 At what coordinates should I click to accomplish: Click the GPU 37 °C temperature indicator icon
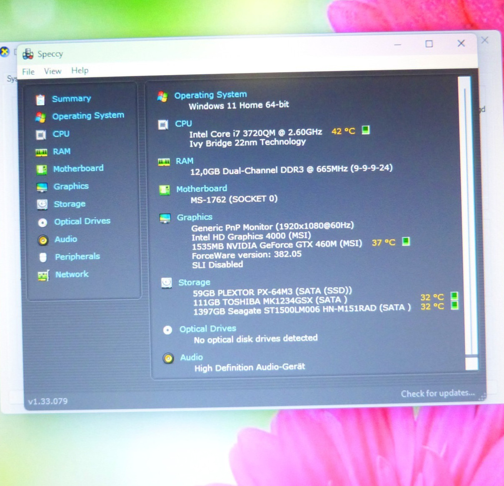tap(406, 241)
